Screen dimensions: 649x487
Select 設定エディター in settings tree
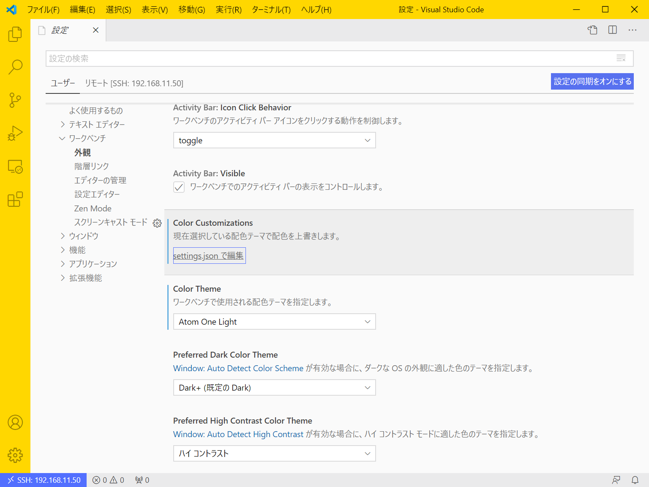tap(97, 194)
